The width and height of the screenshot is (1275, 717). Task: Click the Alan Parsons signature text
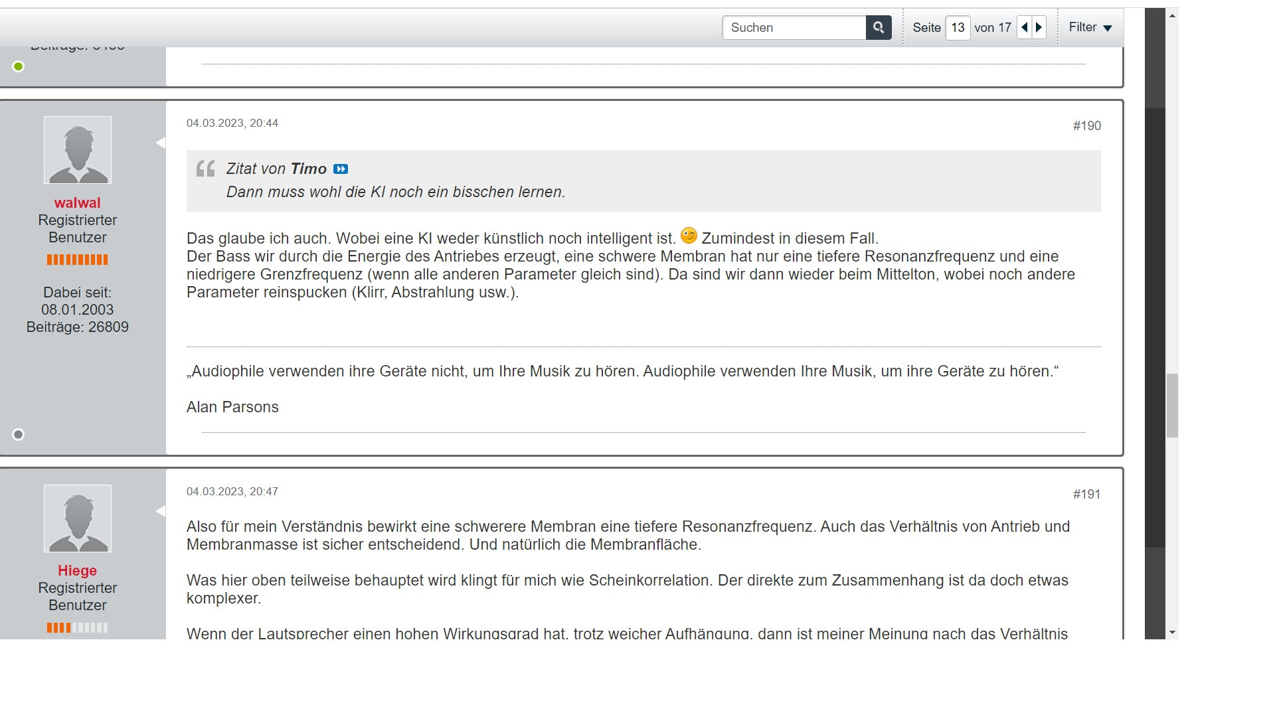click(x=232, y=407)
